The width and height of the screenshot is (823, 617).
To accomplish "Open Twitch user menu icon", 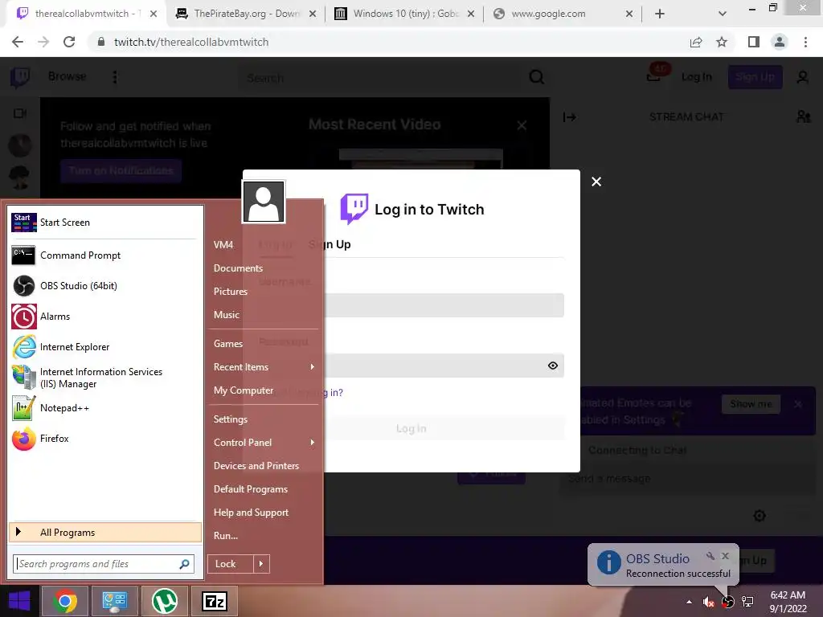I will [x=803, y=77].
